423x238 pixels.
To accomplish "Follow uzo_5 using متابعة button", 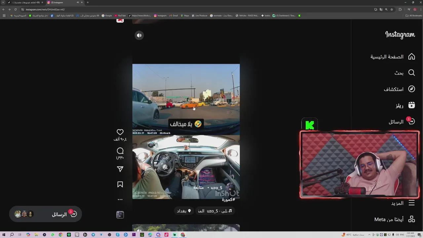I will (198, 188).
